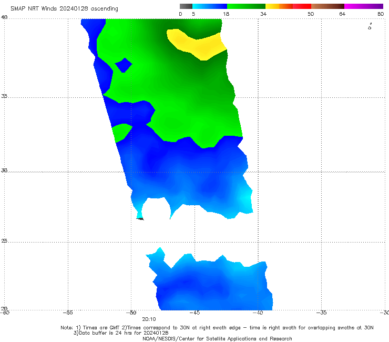Image resolution: width=389 pixels, height=342 pixels.
Task: Click the color bar label '34'
Action: point(263,14)
